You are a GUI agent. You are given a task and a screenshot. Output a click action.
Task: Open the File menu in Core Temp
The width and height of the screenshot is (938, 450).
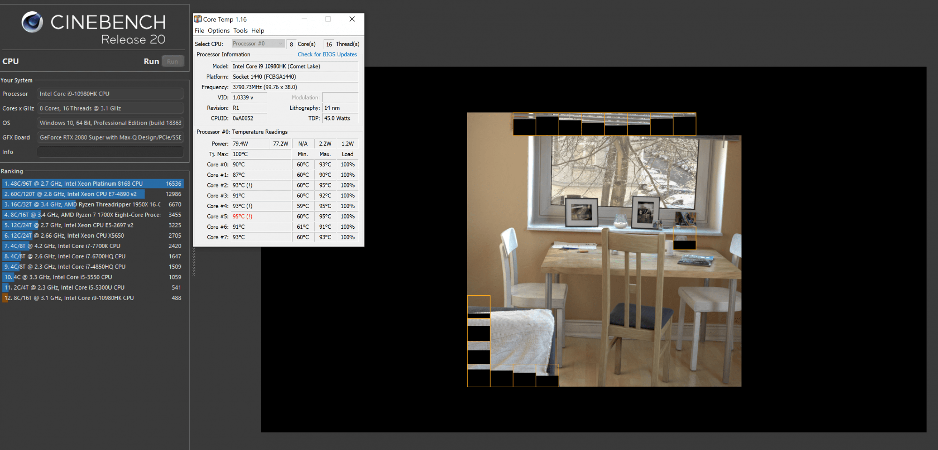tap(199, 31)
